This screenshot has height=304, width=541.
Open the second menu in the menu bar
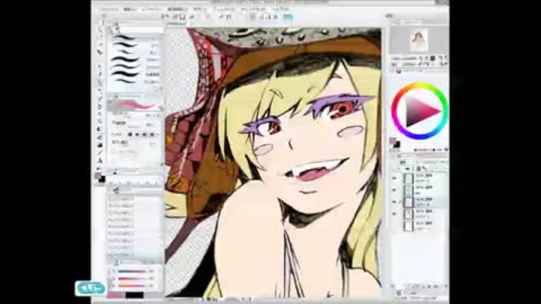(130, 10)
